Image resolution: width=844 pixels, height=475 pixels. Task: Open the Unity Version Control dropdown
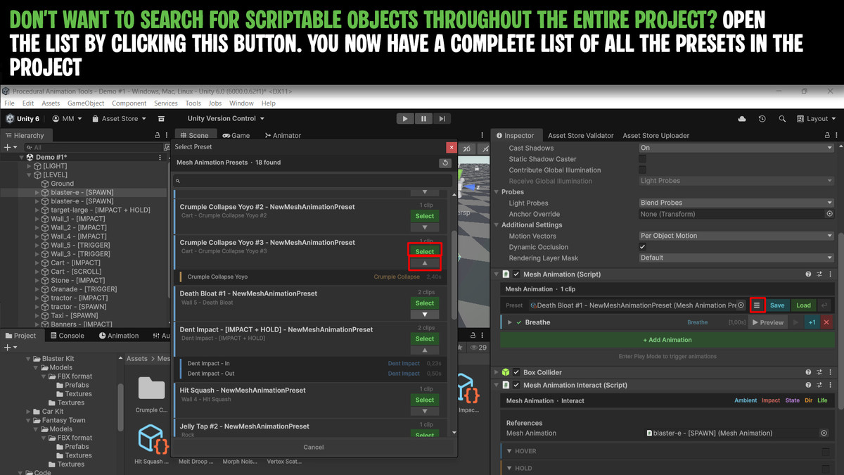click(x=226, y=119)
